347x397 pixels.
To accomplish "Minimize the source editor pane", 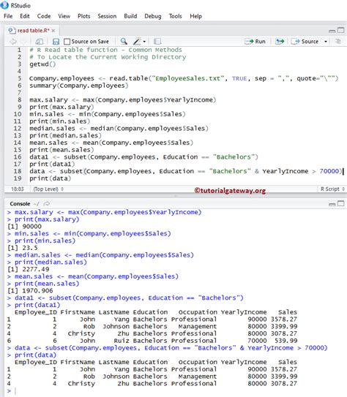I will tap(332, 31).
